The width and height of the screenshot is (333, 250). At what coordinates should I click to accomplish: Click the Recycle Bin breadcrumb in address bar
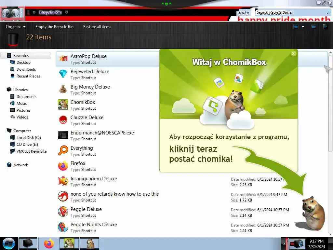[50, 13]
